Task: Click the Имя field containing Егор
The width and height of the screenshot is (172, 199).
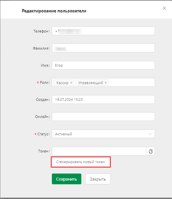Action: click(x=103, y=65)
